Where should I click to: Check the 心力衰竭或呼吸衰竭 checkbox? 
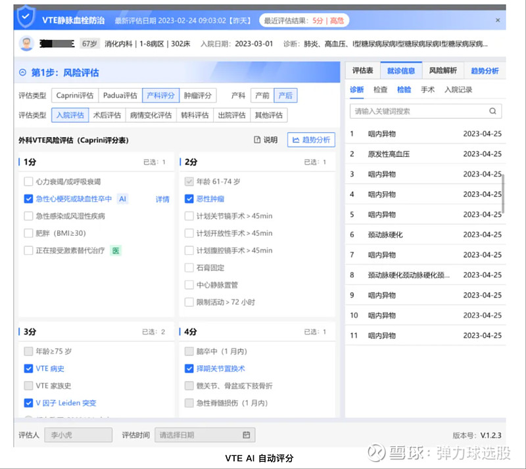(x=28, y=181)
